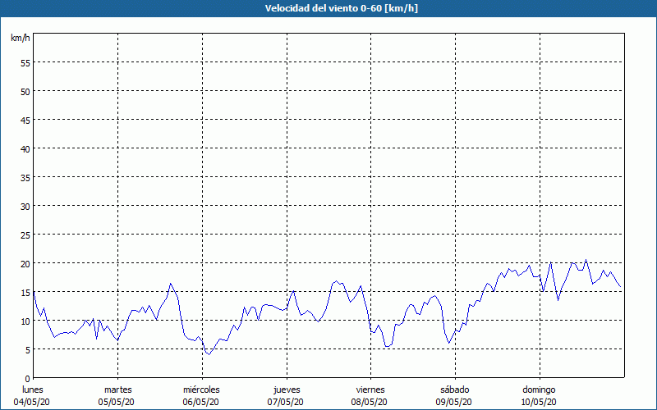
Task: Click the chart title 'Velocidad del viento 0-60 [km/h]'
Action: (341, 8)
